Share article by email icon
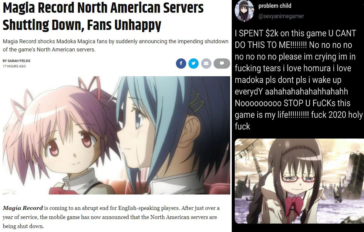Screen dimensions: 364x232 206,64
